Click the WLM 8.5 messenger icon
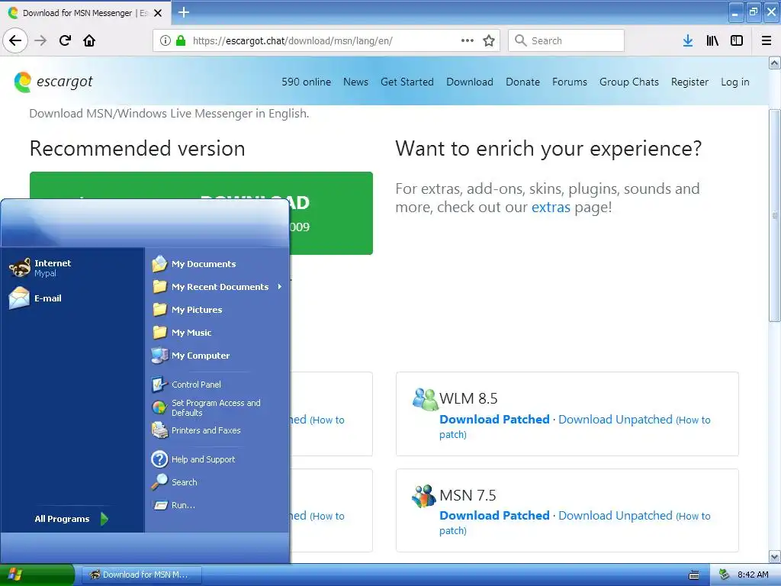This screenshot has width=781, height=586. (424, 399)
